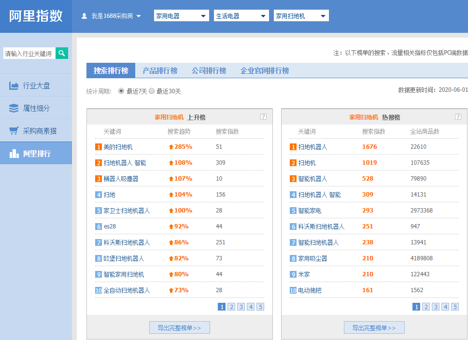The width and height of the screenshot is (468, 340).
Task: Go to page 3 of 上升榜
Action: point(241,307)
